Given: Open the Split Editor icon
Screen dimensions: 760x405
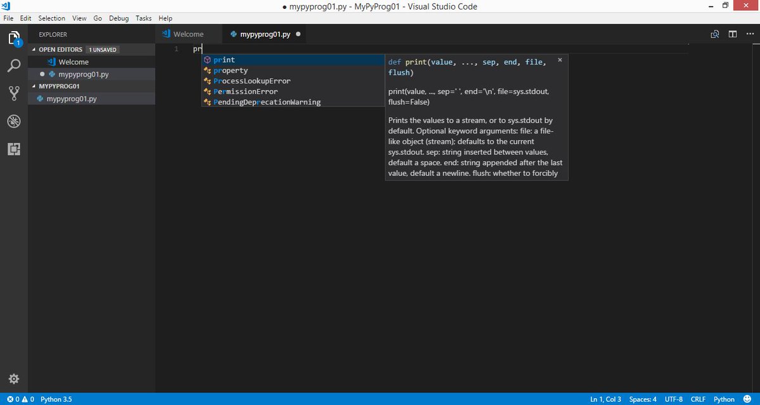Looking at the screenshot, I should click(732, 34).
